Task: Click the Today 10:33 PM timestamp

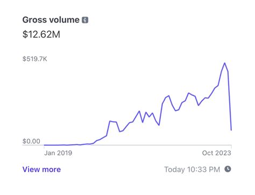Action: pyautogui.click(x=192, y=169)
